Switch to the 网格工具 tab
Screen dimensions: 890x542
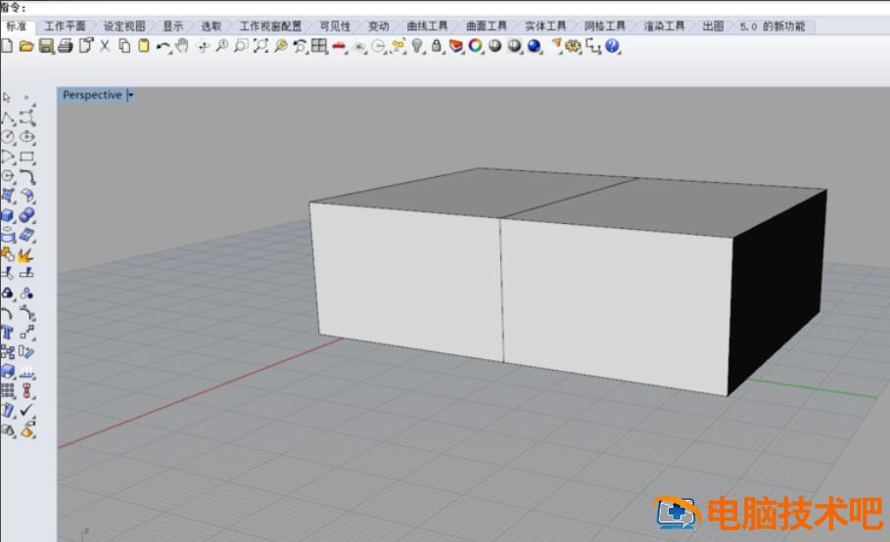(x=604, y=26)
